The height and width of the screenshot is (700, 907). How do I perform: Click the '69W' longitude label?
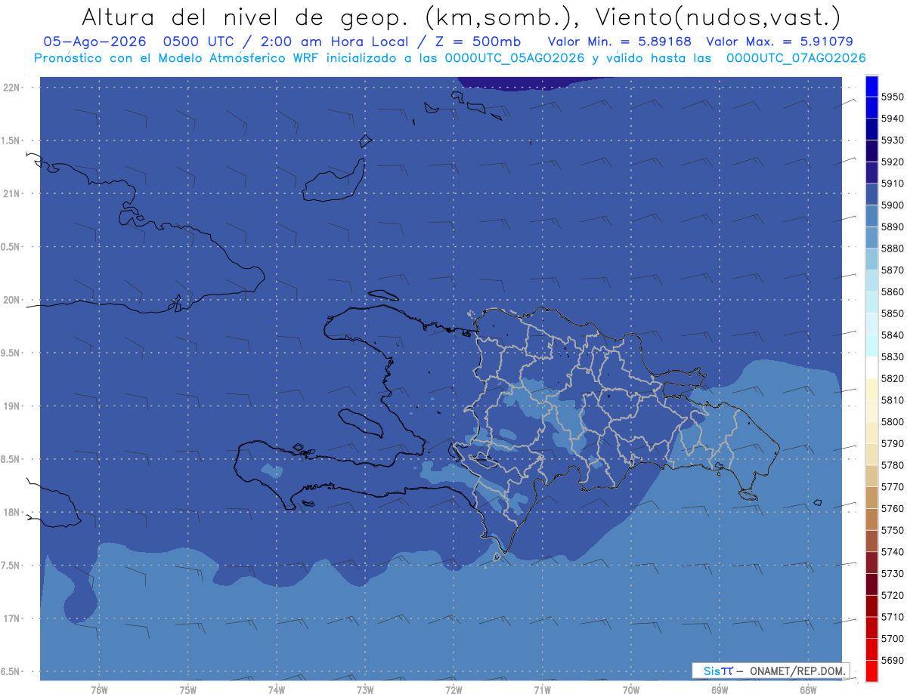click(x=720, y=689)
